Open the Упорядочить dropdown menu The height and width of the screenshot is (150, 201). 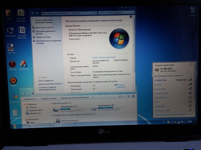pyautogui.click(x=30, y=99)
